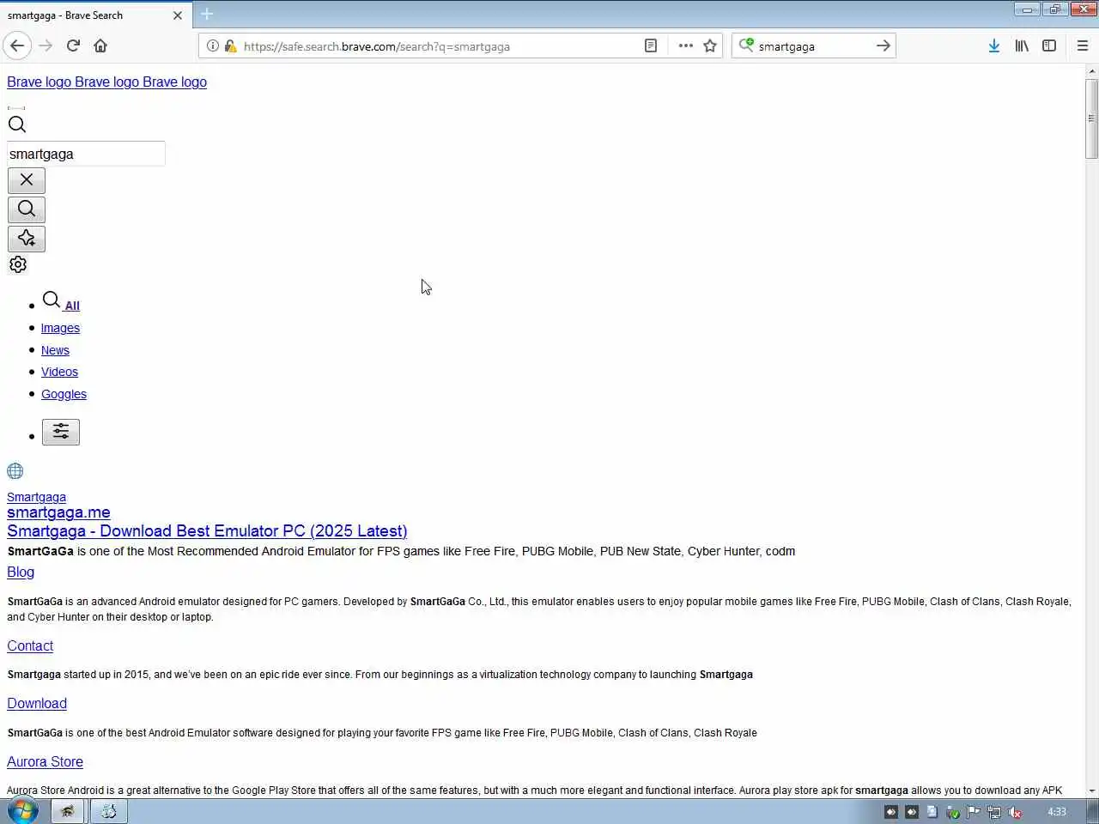Open the Aurora Store sublink

coord(45,762)
